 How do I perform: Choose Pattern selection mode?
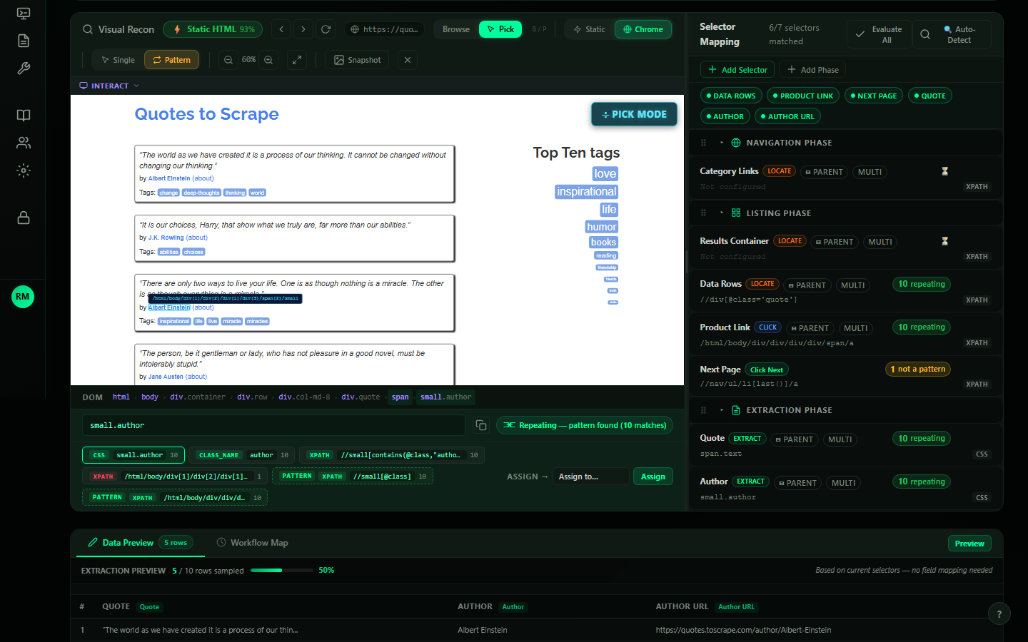point(172,60)
